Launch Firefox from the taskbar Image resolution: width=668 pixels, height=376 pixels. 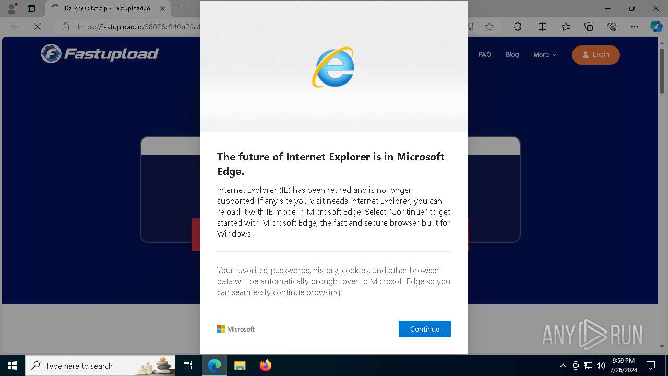[266, 366]
